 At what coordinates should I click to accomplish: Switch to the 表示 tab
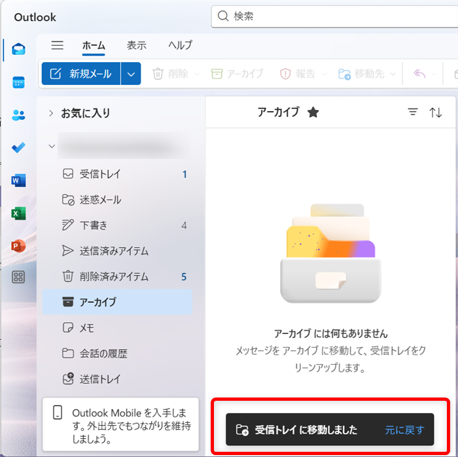[x=136, y=45]
